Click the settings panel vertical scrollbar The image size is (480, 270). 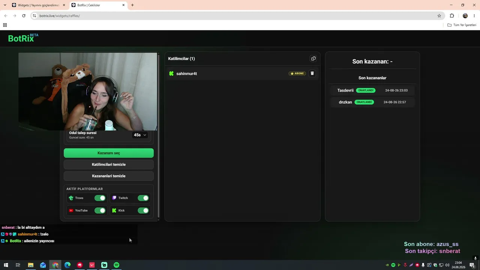pyautogui.click(x=159, y=137)
